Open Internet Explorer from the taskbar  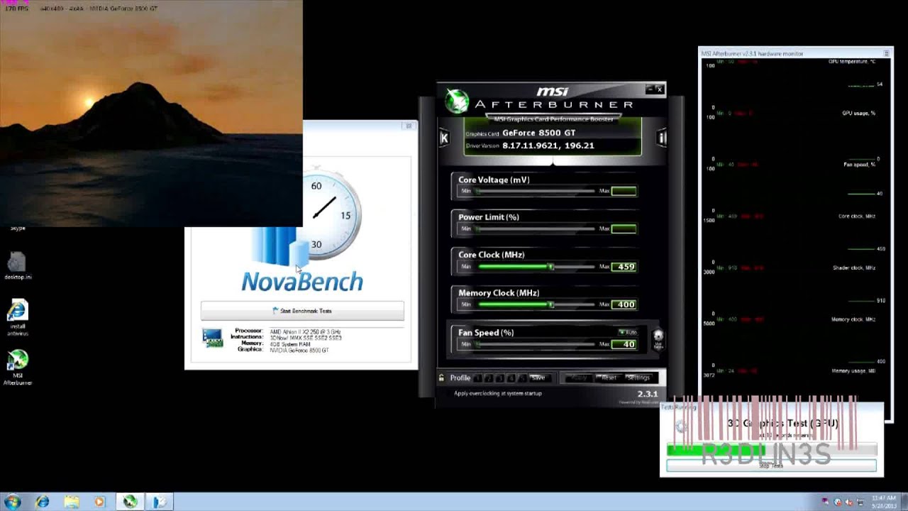coord(43,502)
